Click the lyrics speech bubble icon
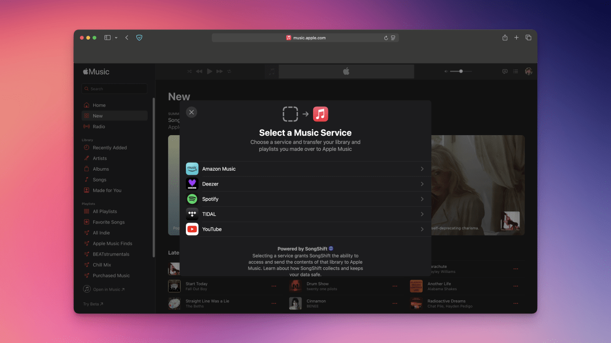Image resolution: width=611 pixels, height=343 pixels. tap(505, 72)
